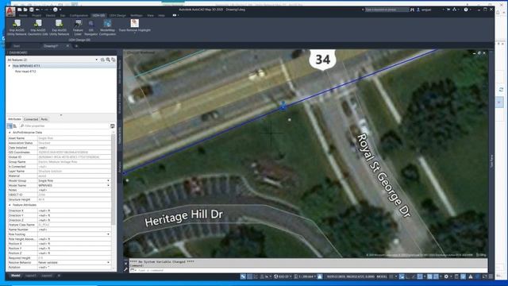Open the Model Name dropdown

[108, 185]
